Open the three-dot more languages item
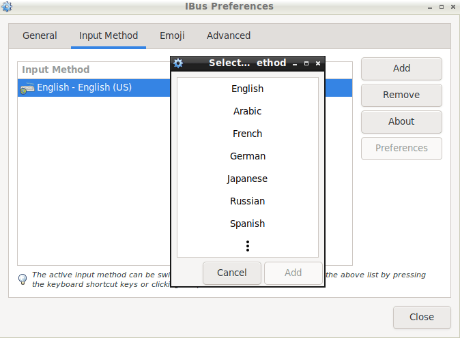Viewport: 460px width, 338px height. coord(248,246)
